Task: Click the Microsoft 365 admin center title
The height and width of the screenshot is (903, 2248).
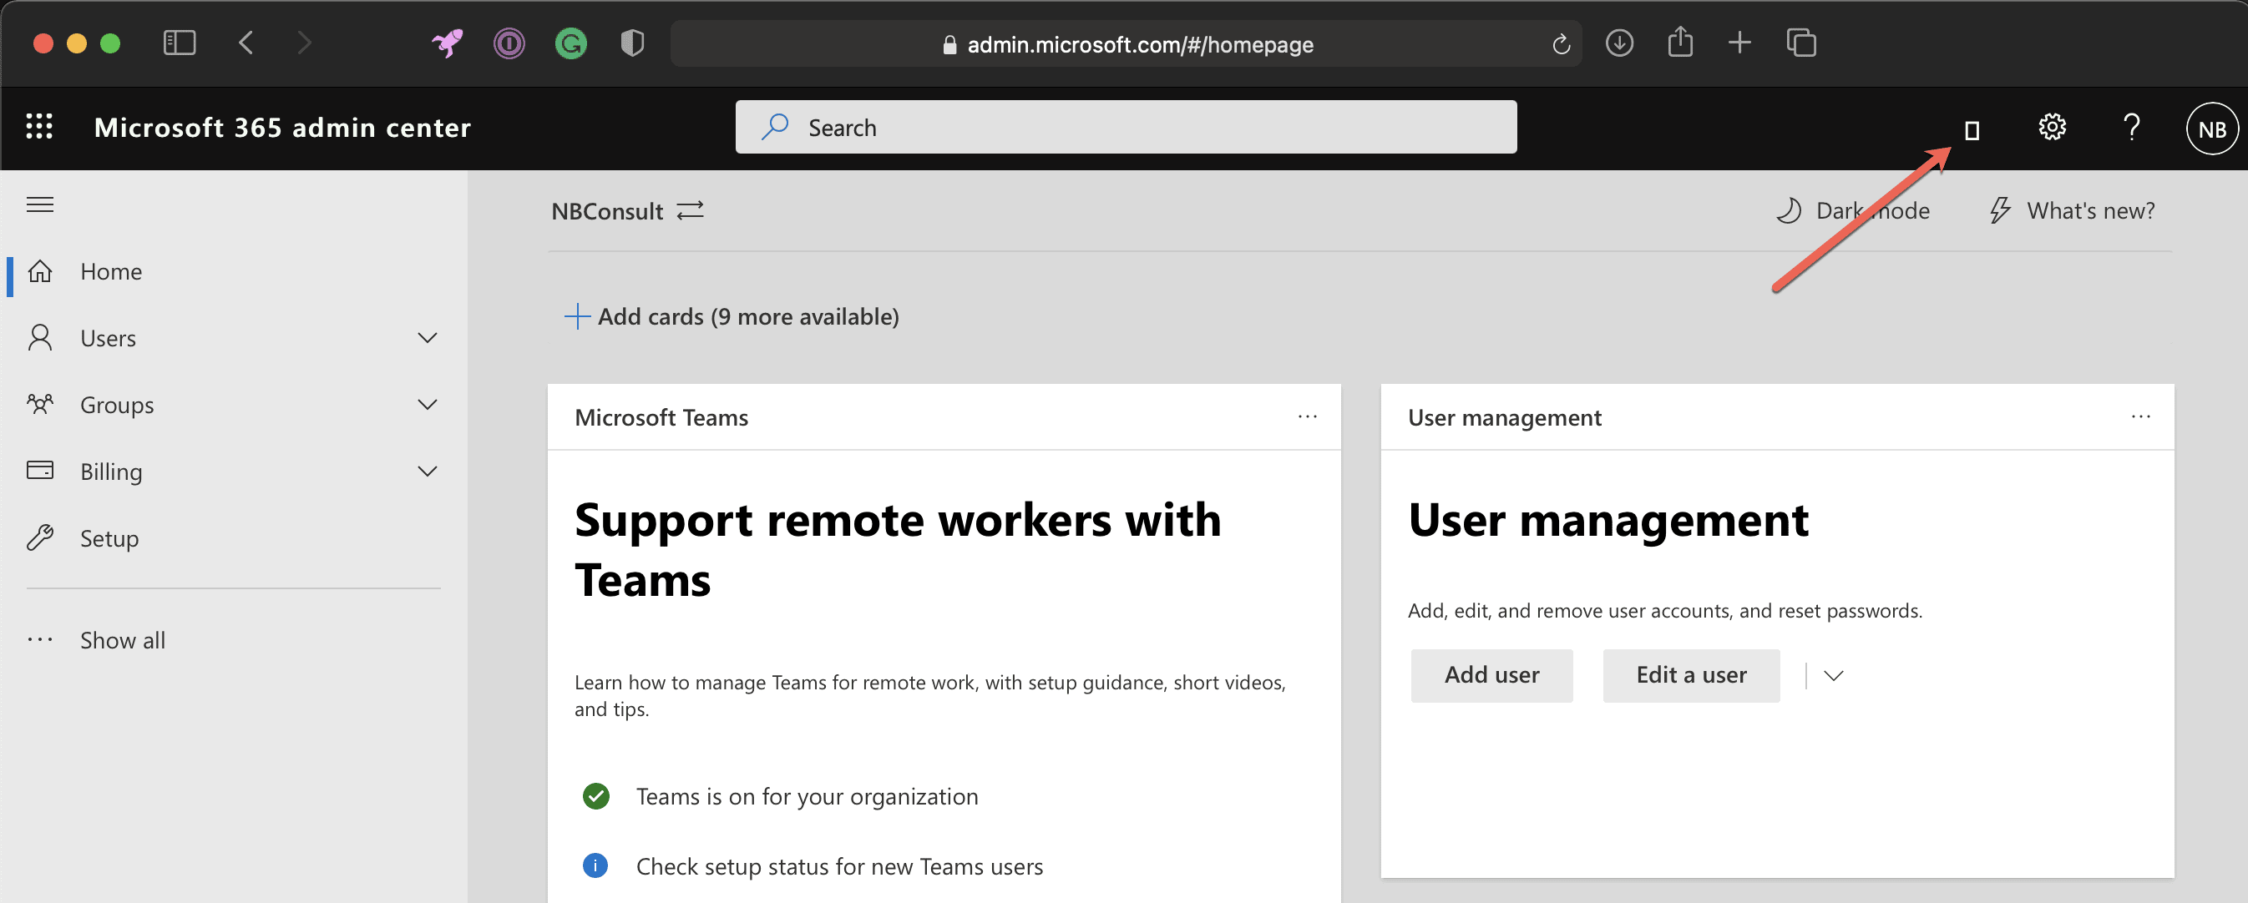Action: point(283,128)
